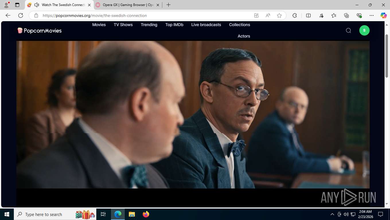View site information lock icon
The image size is (390, 220).
point(36,15)
